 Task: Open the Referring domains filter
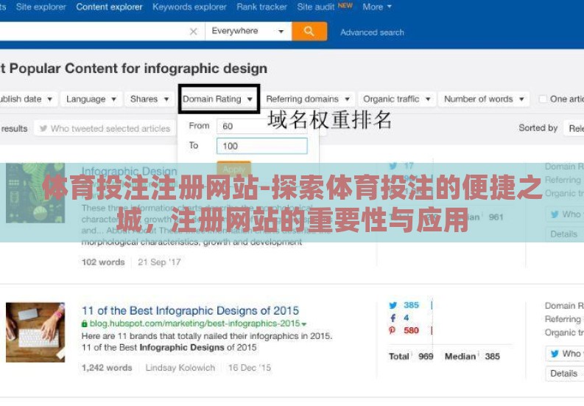tap(308, 99)
